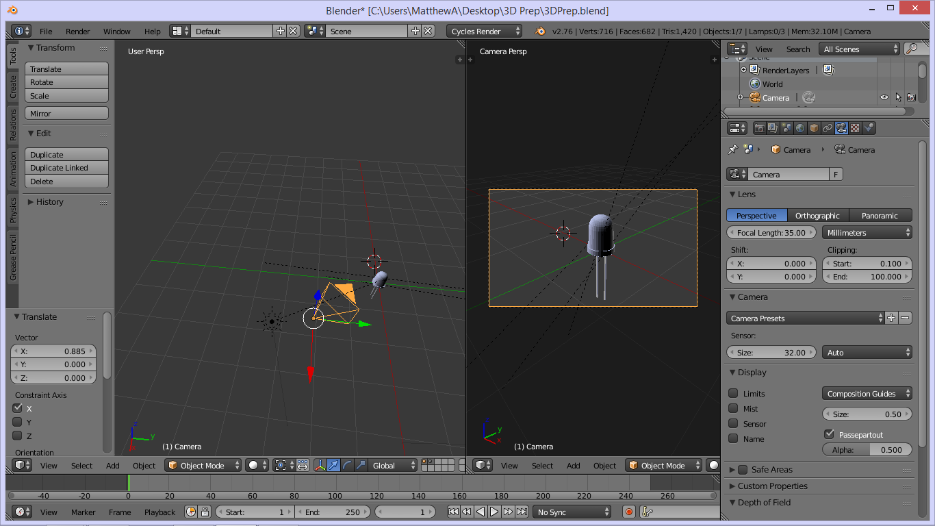Click the Duplicate Linked button
The width and height of the screenshot is (935, 526).
point(66,168)
